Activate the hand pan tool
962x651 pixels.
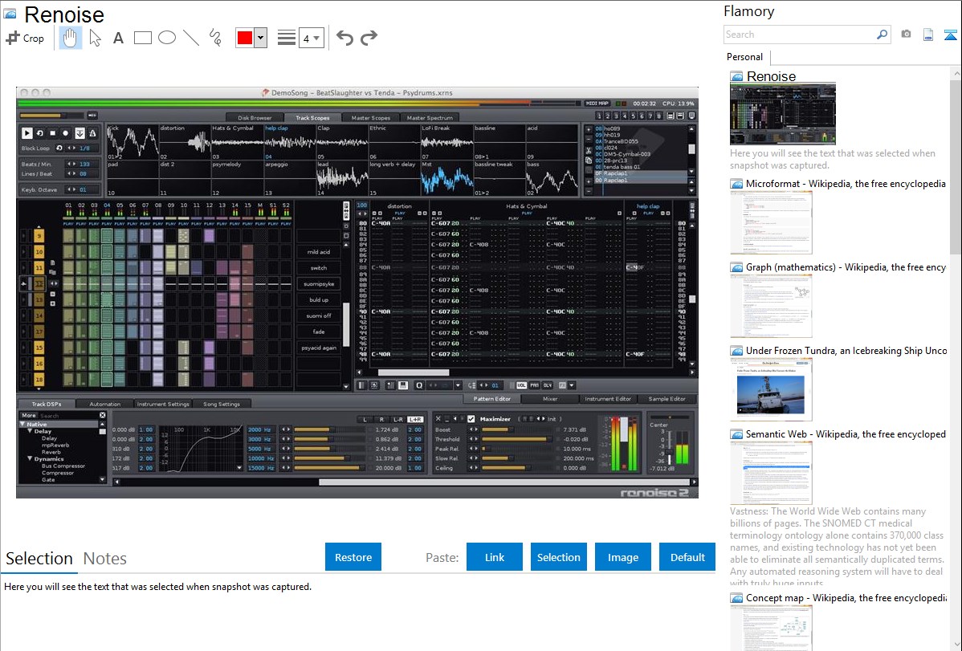pos(71,38)
